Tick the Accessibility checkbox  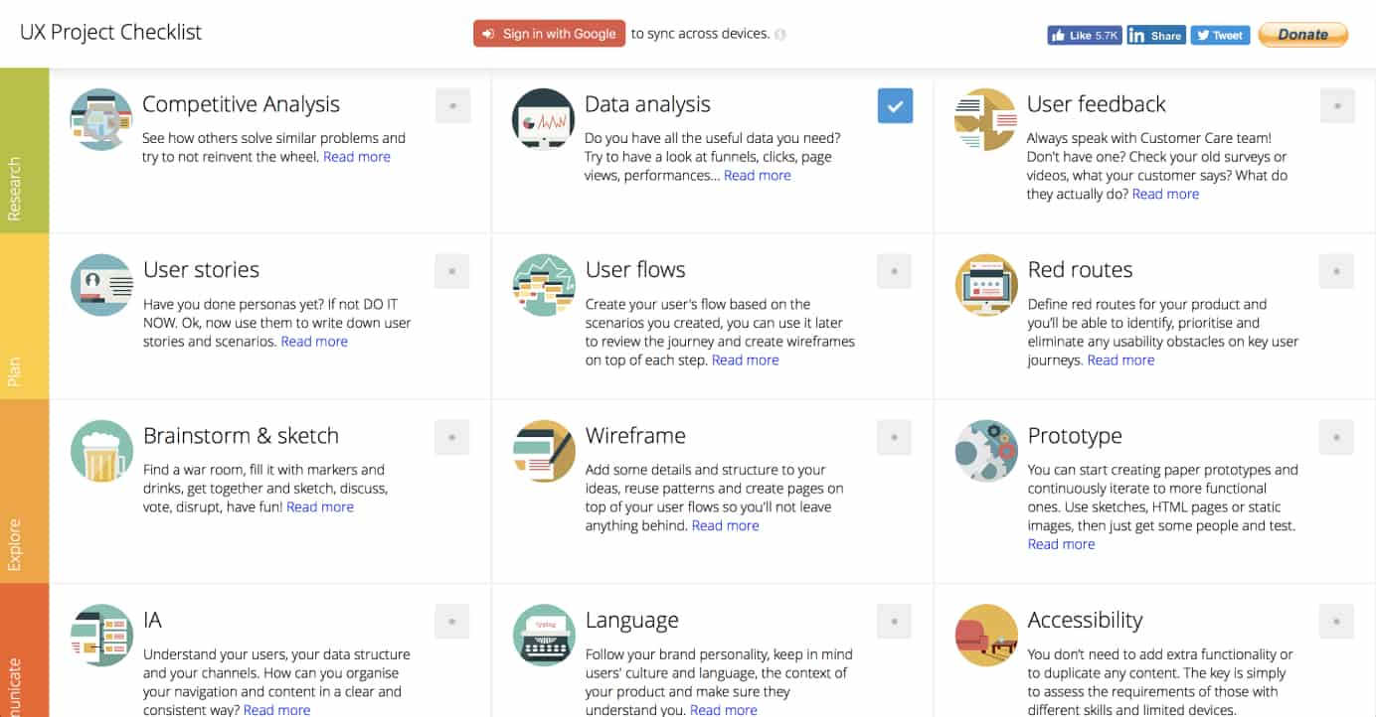[x=1337, y=621]
